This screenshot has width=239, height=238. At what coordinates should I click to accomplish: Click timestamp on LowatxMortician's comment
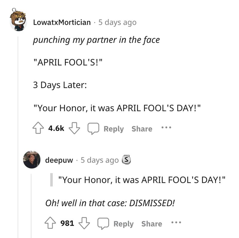coord(117,22)
